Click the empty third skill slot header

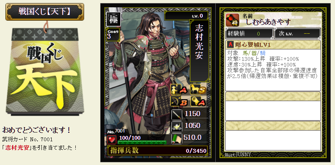click(273, 126)
